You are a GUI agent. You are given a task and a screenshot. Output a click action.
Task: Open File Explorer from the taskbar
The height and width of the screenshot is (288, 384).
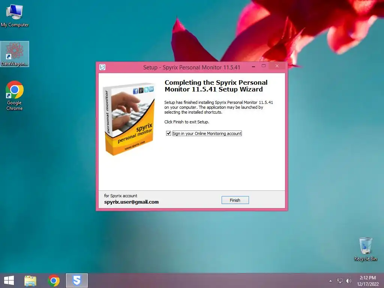30,280
